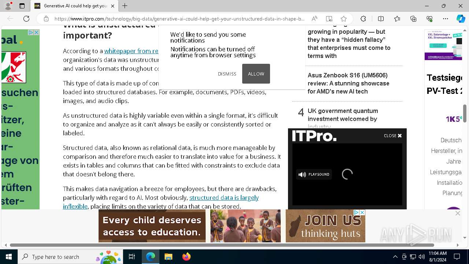This screenshot has width=469, height=264.
Task: Click the address bar URL
Action: point(179,19)
